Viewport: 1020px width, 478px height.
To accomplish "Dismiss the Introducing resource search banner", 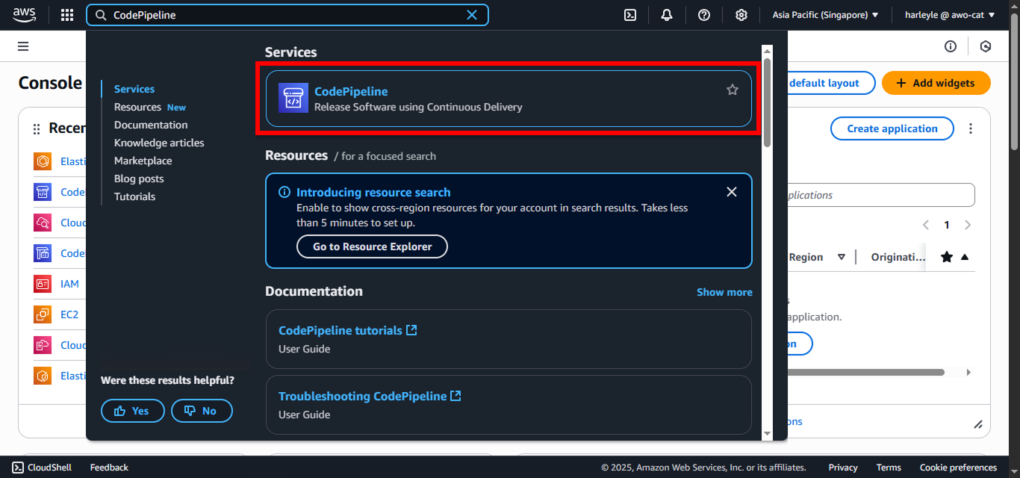I will (732, 192).
